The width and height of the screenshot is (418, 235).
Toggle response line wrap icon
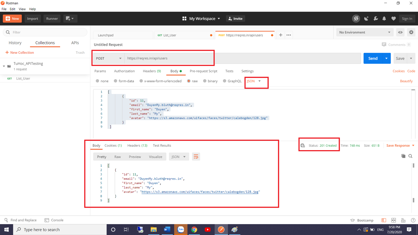196,157
